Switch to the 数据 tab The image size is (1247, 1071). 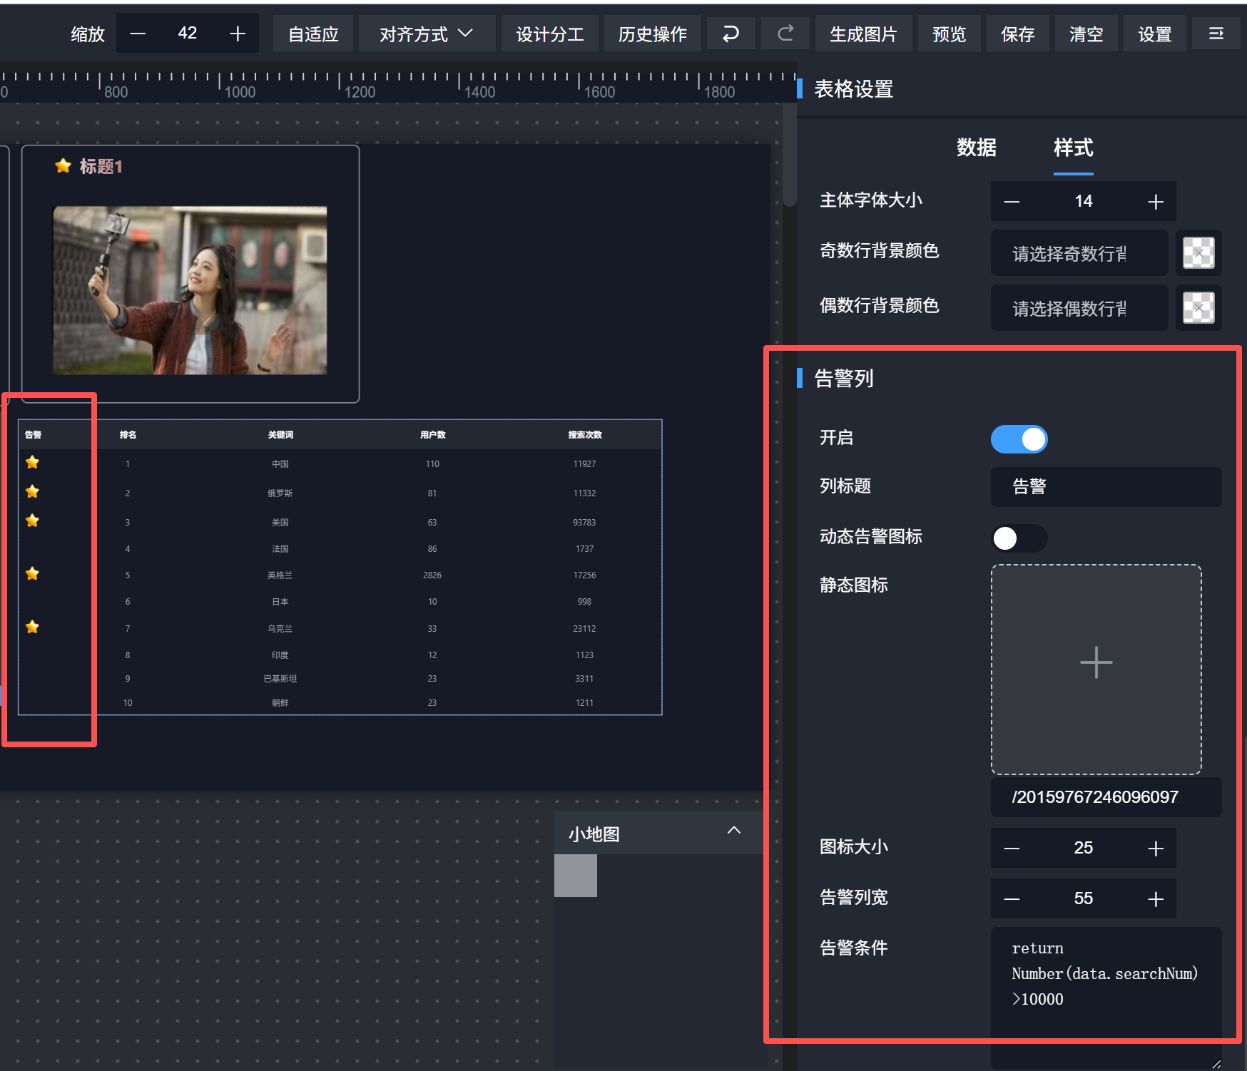977,148
